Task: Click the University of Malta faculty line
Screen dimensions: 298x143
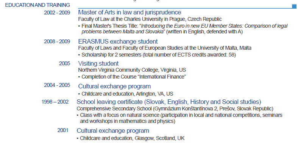Action: point(165,48)
